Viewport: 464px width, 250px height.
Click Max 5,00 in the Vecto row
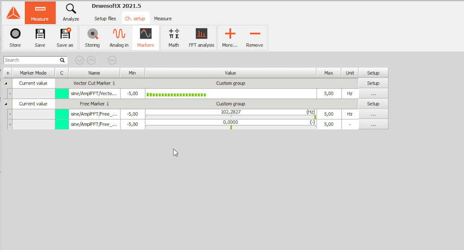point(329,94)
